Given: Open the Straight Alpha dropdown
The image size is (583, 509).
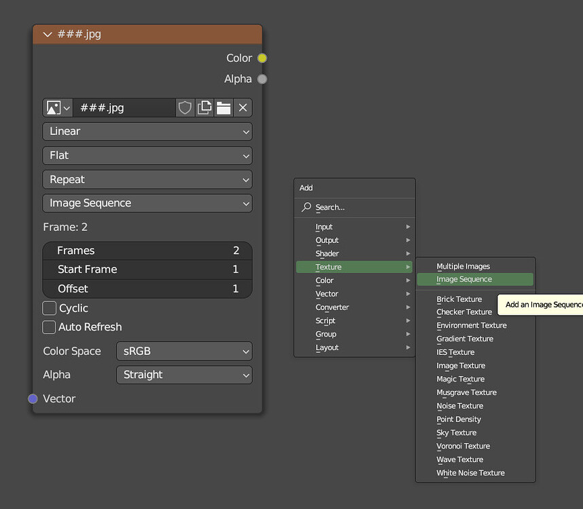Looking at the screenshot, I should 184,375.
